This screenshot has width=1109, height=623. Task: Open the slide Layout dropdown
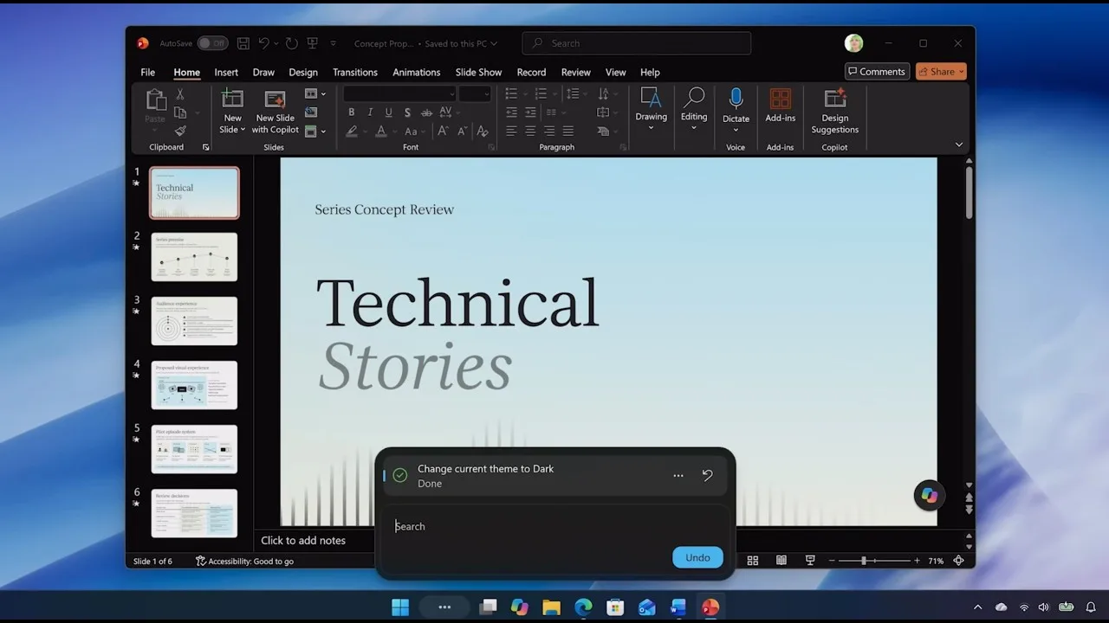pyautogui.click(x=315, y=93)
